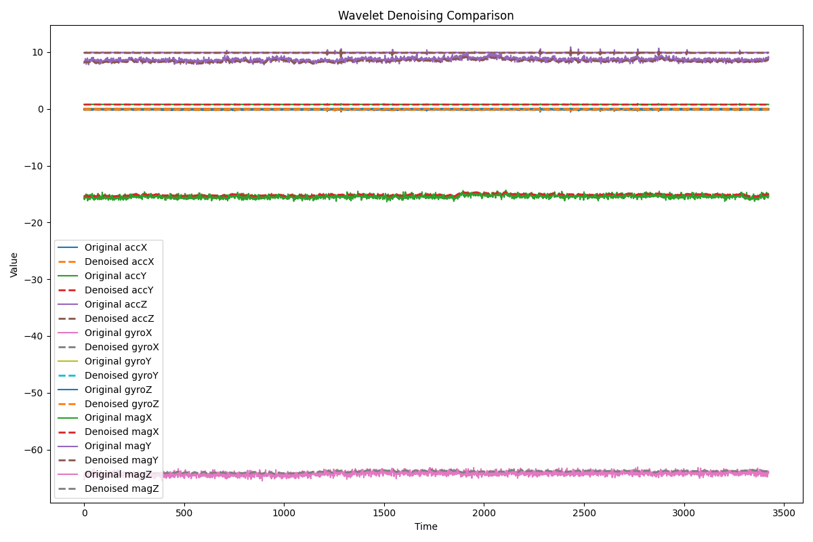Image resolution: width=813 pixels, height=542 pixels.
Task: Select the "Denoised gyroY" legend label
Action: [x=121, y=375]
